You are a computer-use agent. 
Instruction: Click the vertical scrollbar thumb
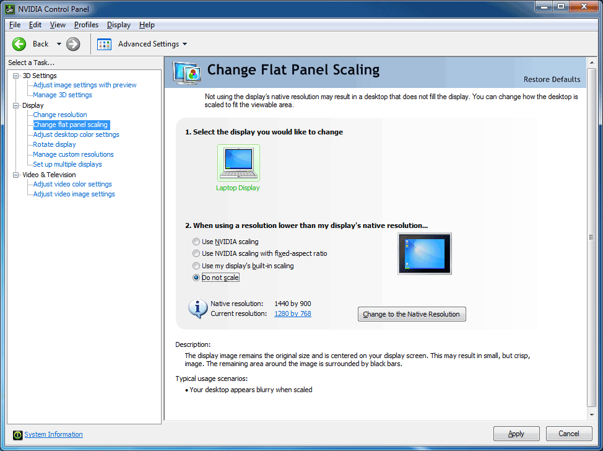tap(592, 237)
